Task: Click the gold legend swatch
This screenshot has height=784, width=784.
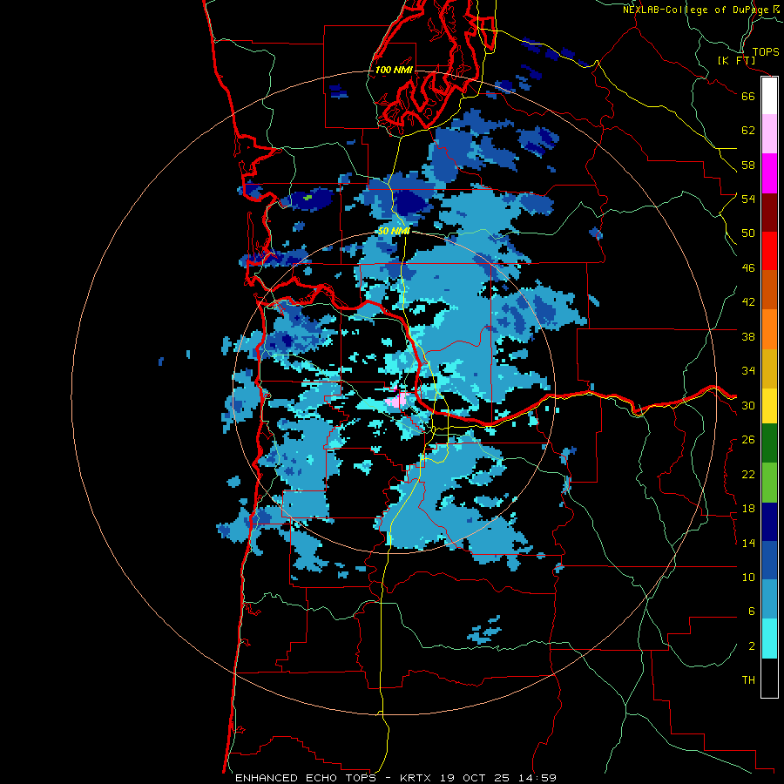Action: coord(769,368)
